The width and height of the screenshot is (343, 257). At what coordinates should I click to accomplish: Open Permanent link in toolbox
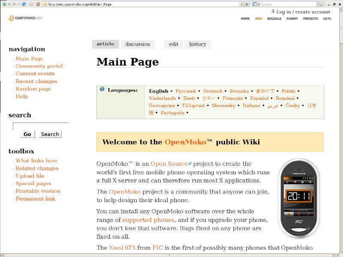coord(35,199)
